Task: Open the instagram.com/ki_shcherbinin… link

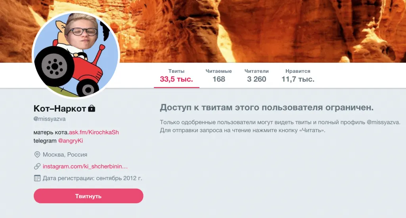Action: [x=85, y=166]
